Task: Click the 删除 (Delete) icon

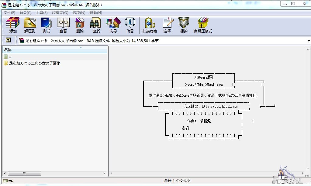Action: (80, 25)
